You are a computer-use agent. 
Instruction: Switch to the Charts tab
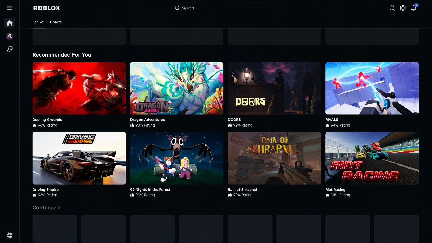click(x=56, y=22)
